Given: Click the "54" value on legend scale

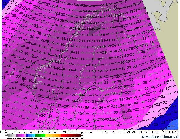Looking at the screenshot, I should point(81,138).
